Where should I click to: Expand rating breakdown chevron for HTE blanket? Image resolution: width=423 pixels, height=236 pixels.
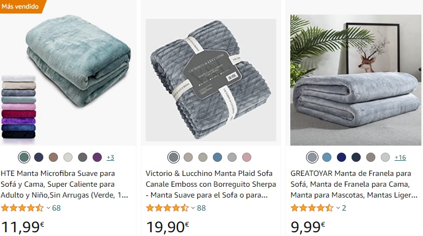click(49, 208)
